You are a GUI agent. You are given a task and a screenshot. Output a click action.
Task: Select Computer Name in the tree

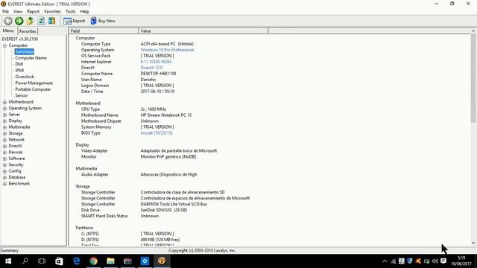tap(31, 58)
